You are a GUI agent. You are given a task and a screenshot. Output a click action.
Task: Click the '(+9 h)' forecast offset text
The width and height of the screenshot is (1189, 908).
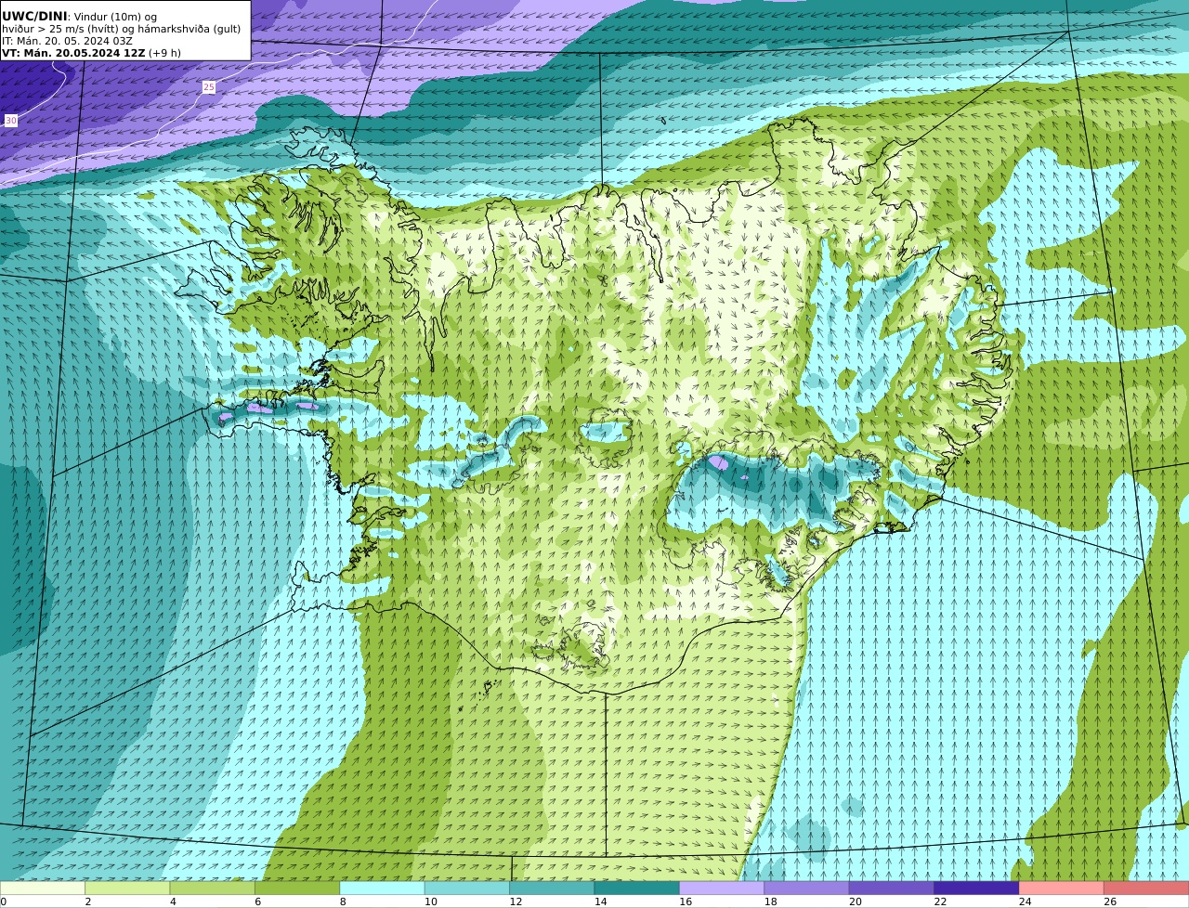click(x=164, y=54)
